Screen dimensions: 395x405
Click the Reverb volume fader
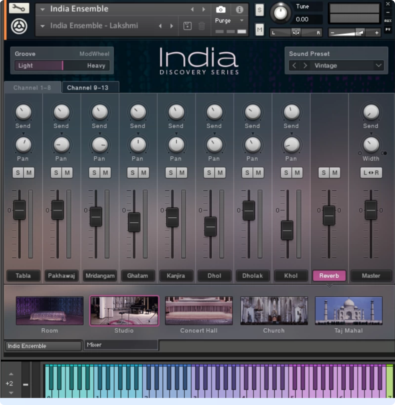[329, 215]
